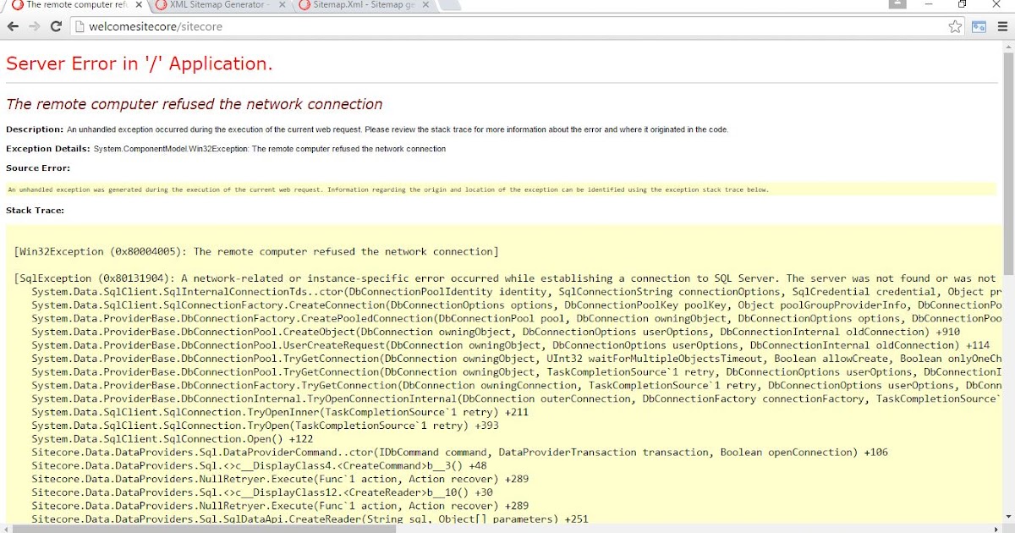Click inside the address bar
1015x533 pixels.
(x=338, y=26)
